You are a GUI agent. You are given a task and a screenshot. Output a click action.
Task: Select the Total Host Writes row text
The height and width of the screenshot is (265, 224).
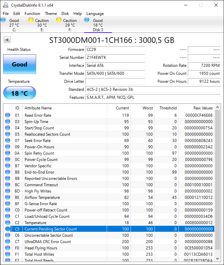click(x=39, y=254)
